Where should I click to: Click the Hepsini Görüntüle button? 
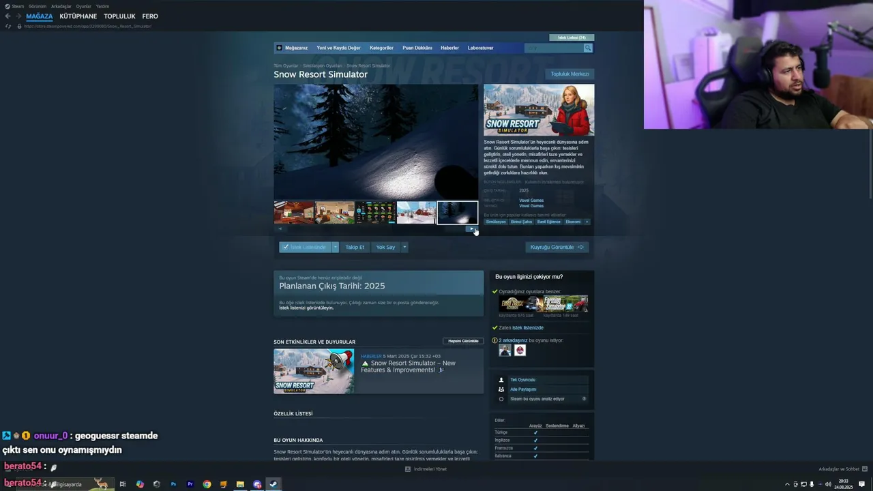point(463,341)
